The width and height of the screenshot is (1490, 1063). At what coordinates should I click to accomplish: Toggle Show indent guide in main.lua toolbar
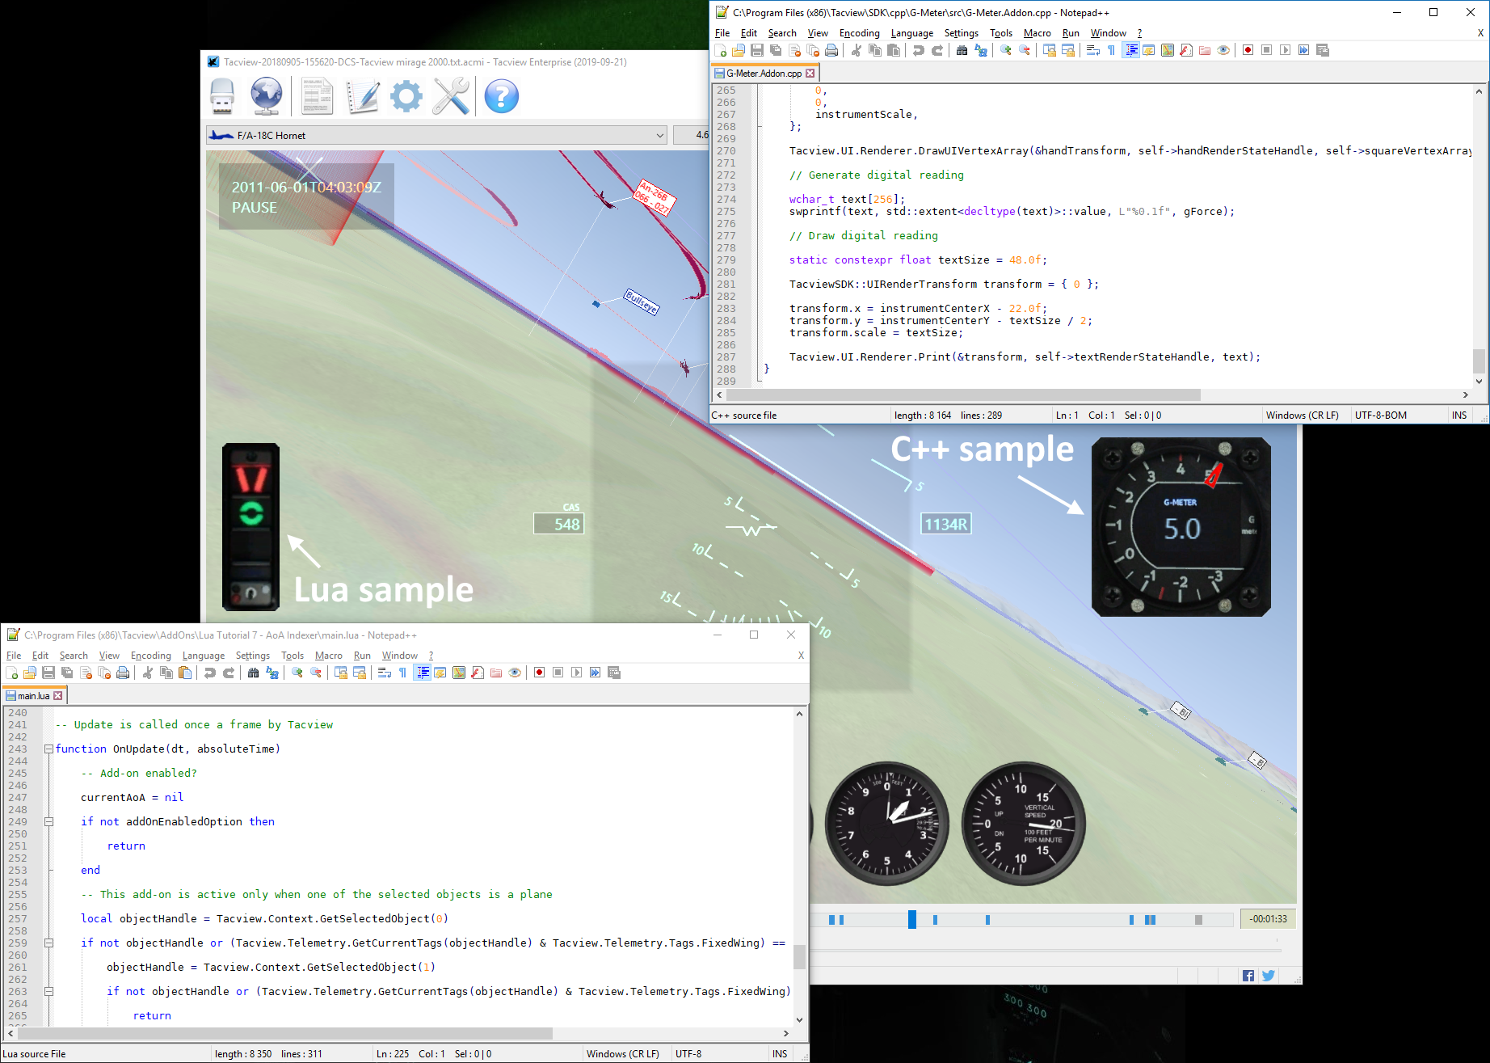(422, 673)
